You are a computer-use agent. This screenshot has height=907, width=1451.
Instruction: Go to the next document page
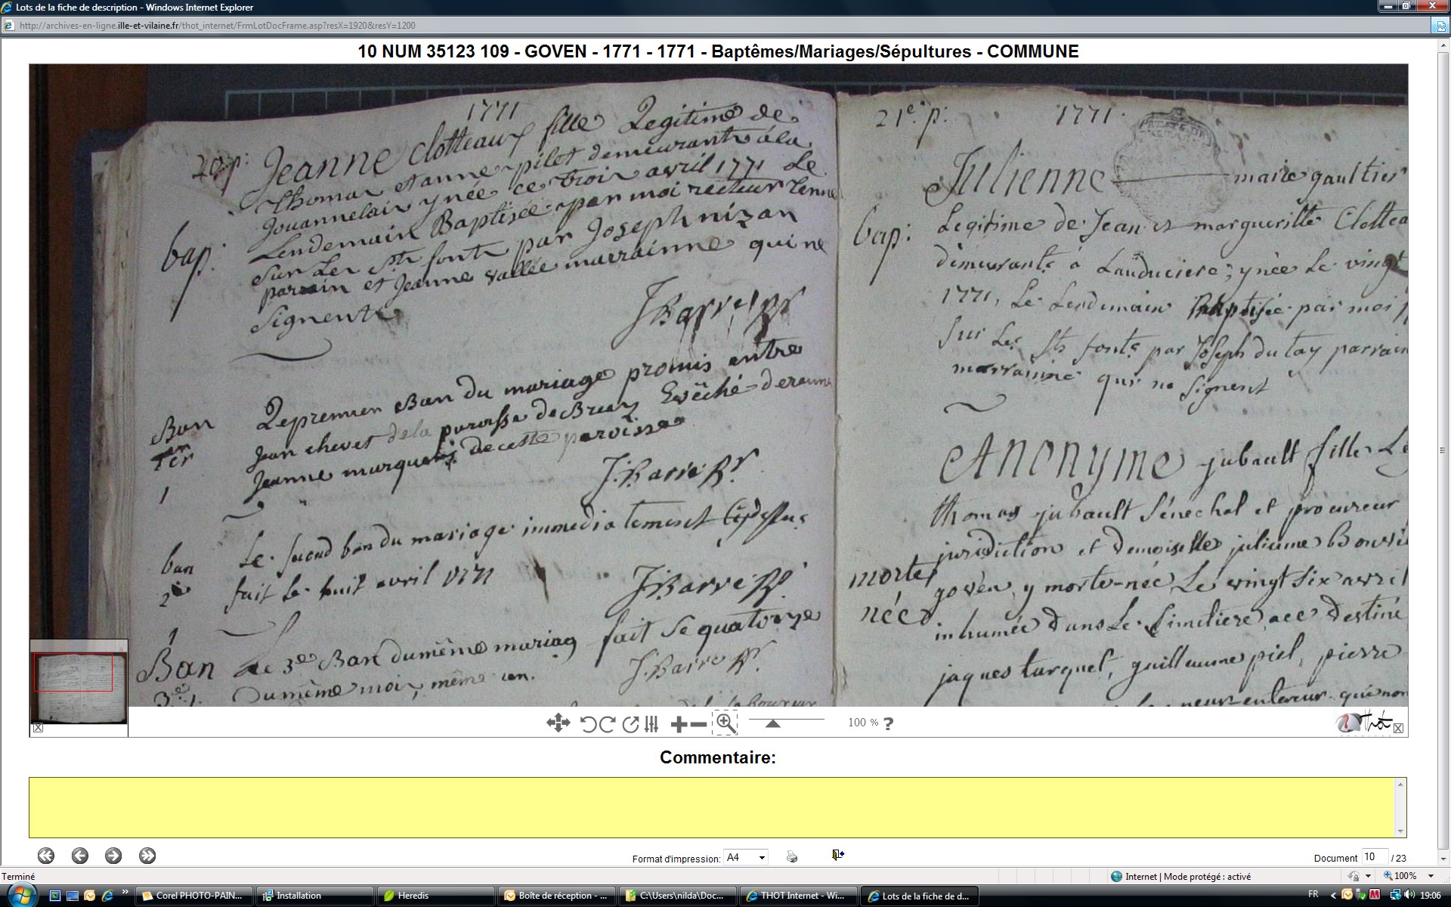(x=113, y=856)
